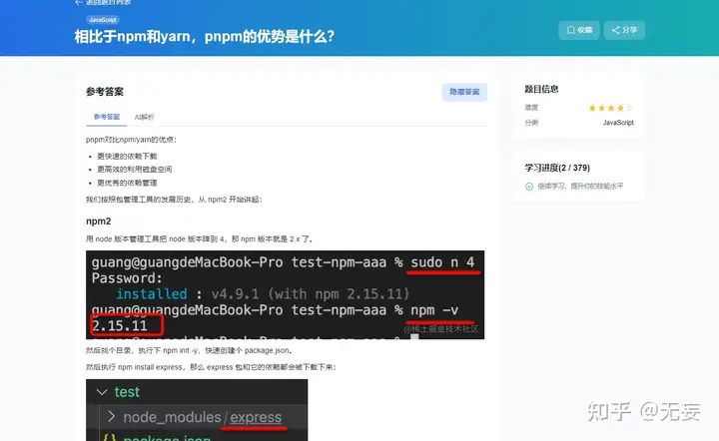Click the bullet 更优秀的依赖管理
Viewport: 719px width, 441px height.
click(127, 183)
